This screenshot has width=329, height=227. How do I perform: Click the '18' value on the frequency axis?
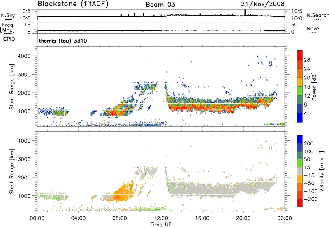(x=28, y=25)
